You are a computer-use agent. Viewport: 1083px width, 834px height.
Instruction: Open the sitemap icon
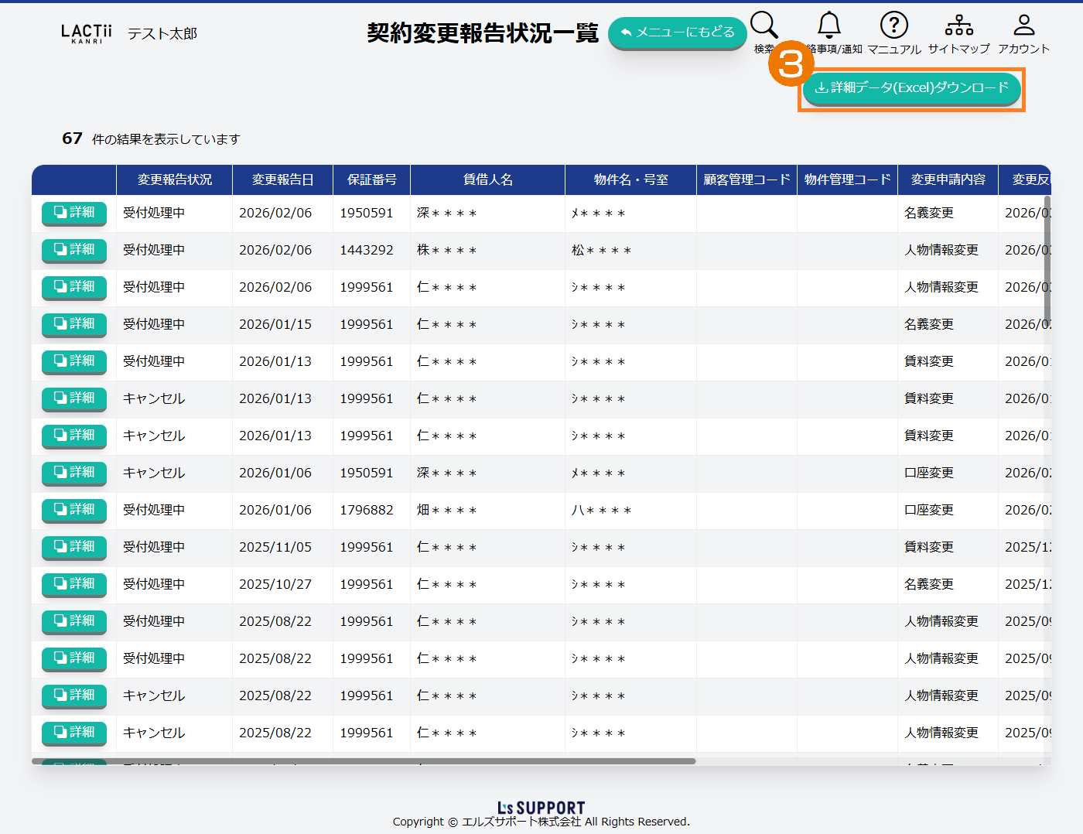(958, 26)
